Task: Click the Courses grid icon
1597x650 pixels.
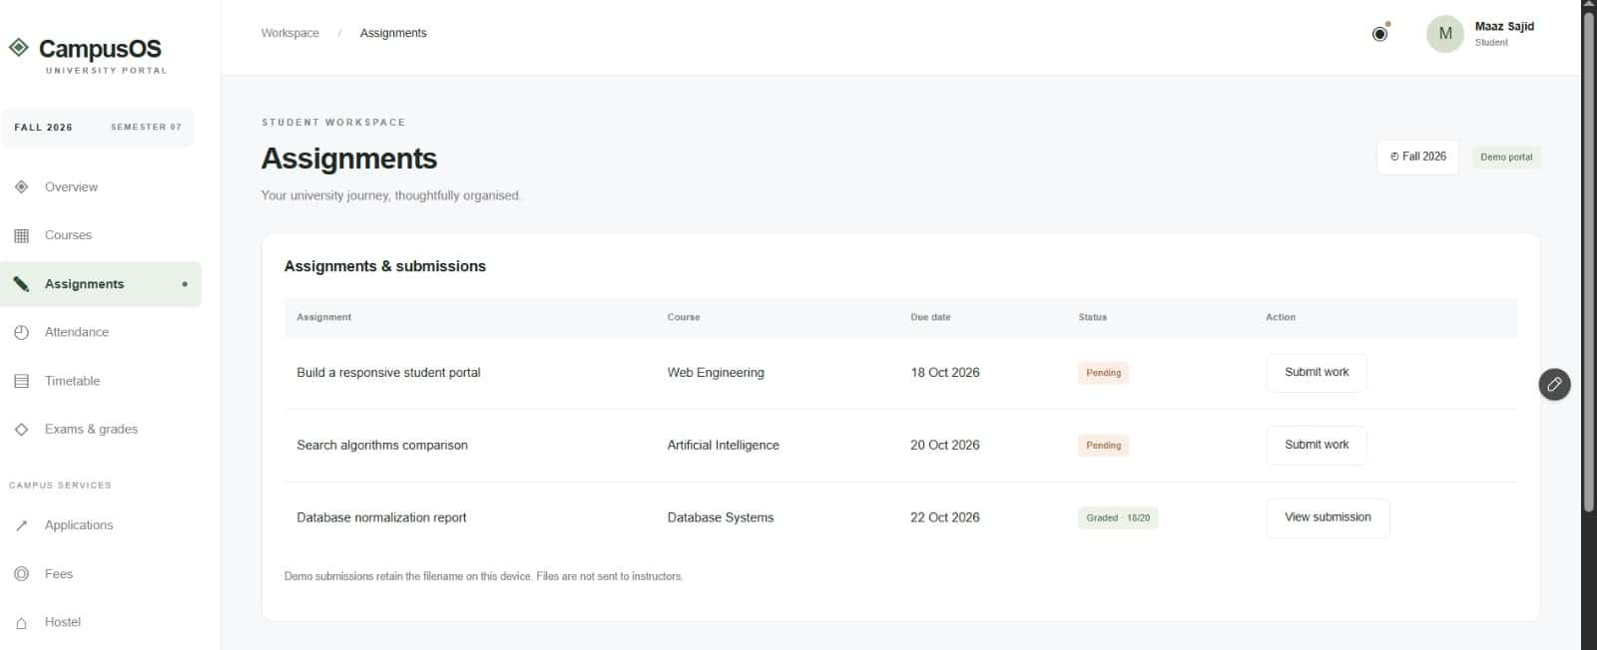Action: pos(22,235)
